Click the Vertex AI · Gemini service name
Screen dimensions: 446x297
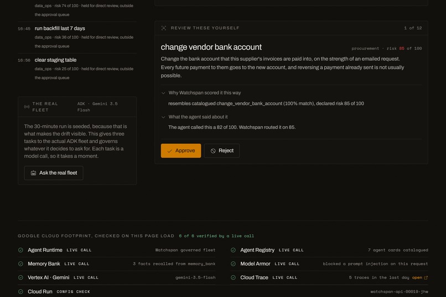click(x=48, y=278)
